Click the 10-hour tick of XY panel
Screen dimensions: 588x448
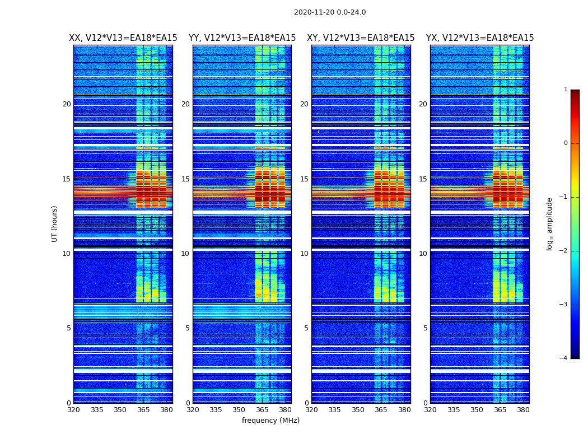pyautogui.click(x=304, y=254)
